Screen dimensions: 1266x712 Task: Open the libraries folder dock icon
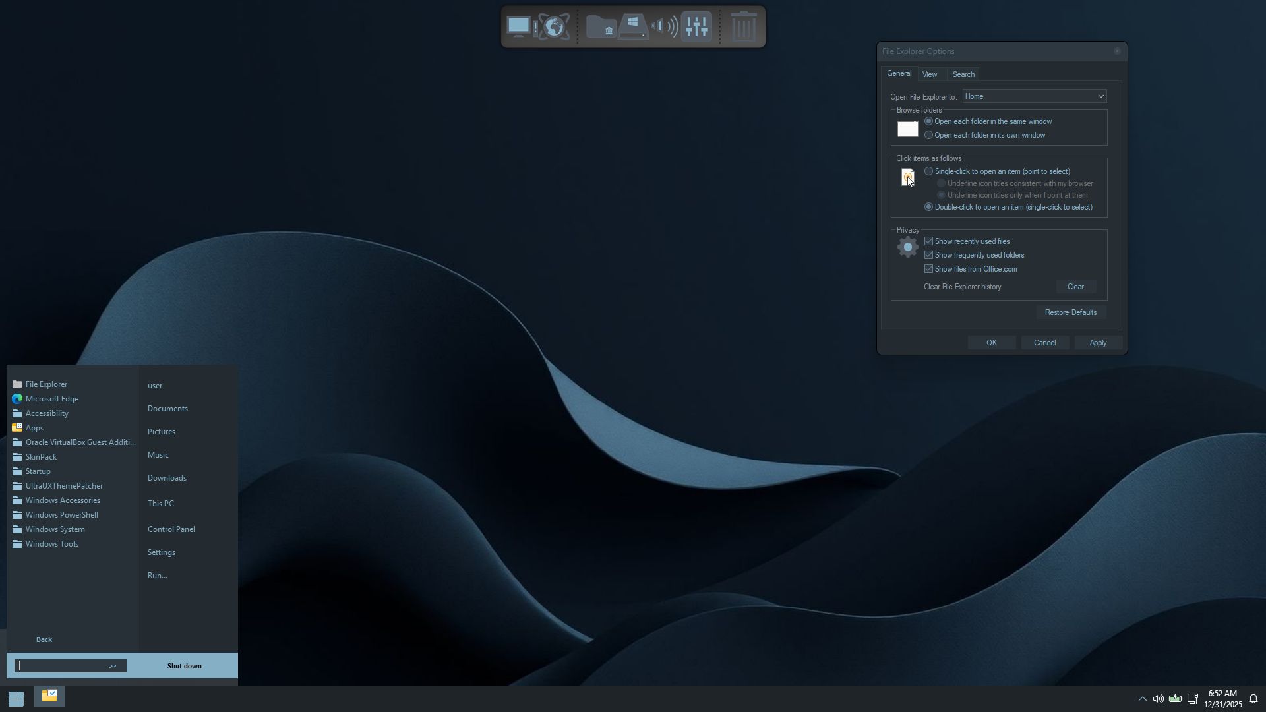pos(601,27)
